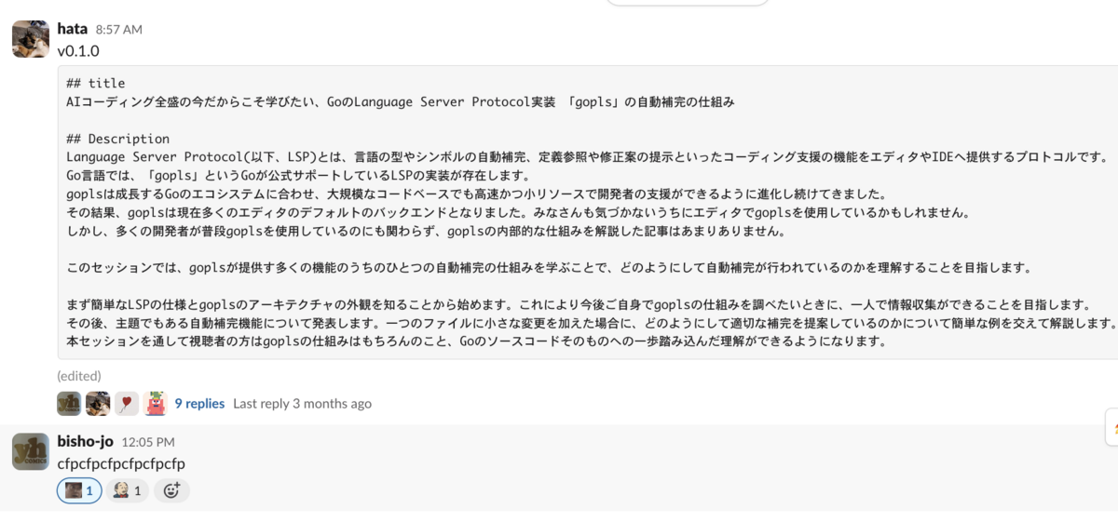
Task: Toggle the first highlighted reaction with count 1
Action: (x=79, y=490)
